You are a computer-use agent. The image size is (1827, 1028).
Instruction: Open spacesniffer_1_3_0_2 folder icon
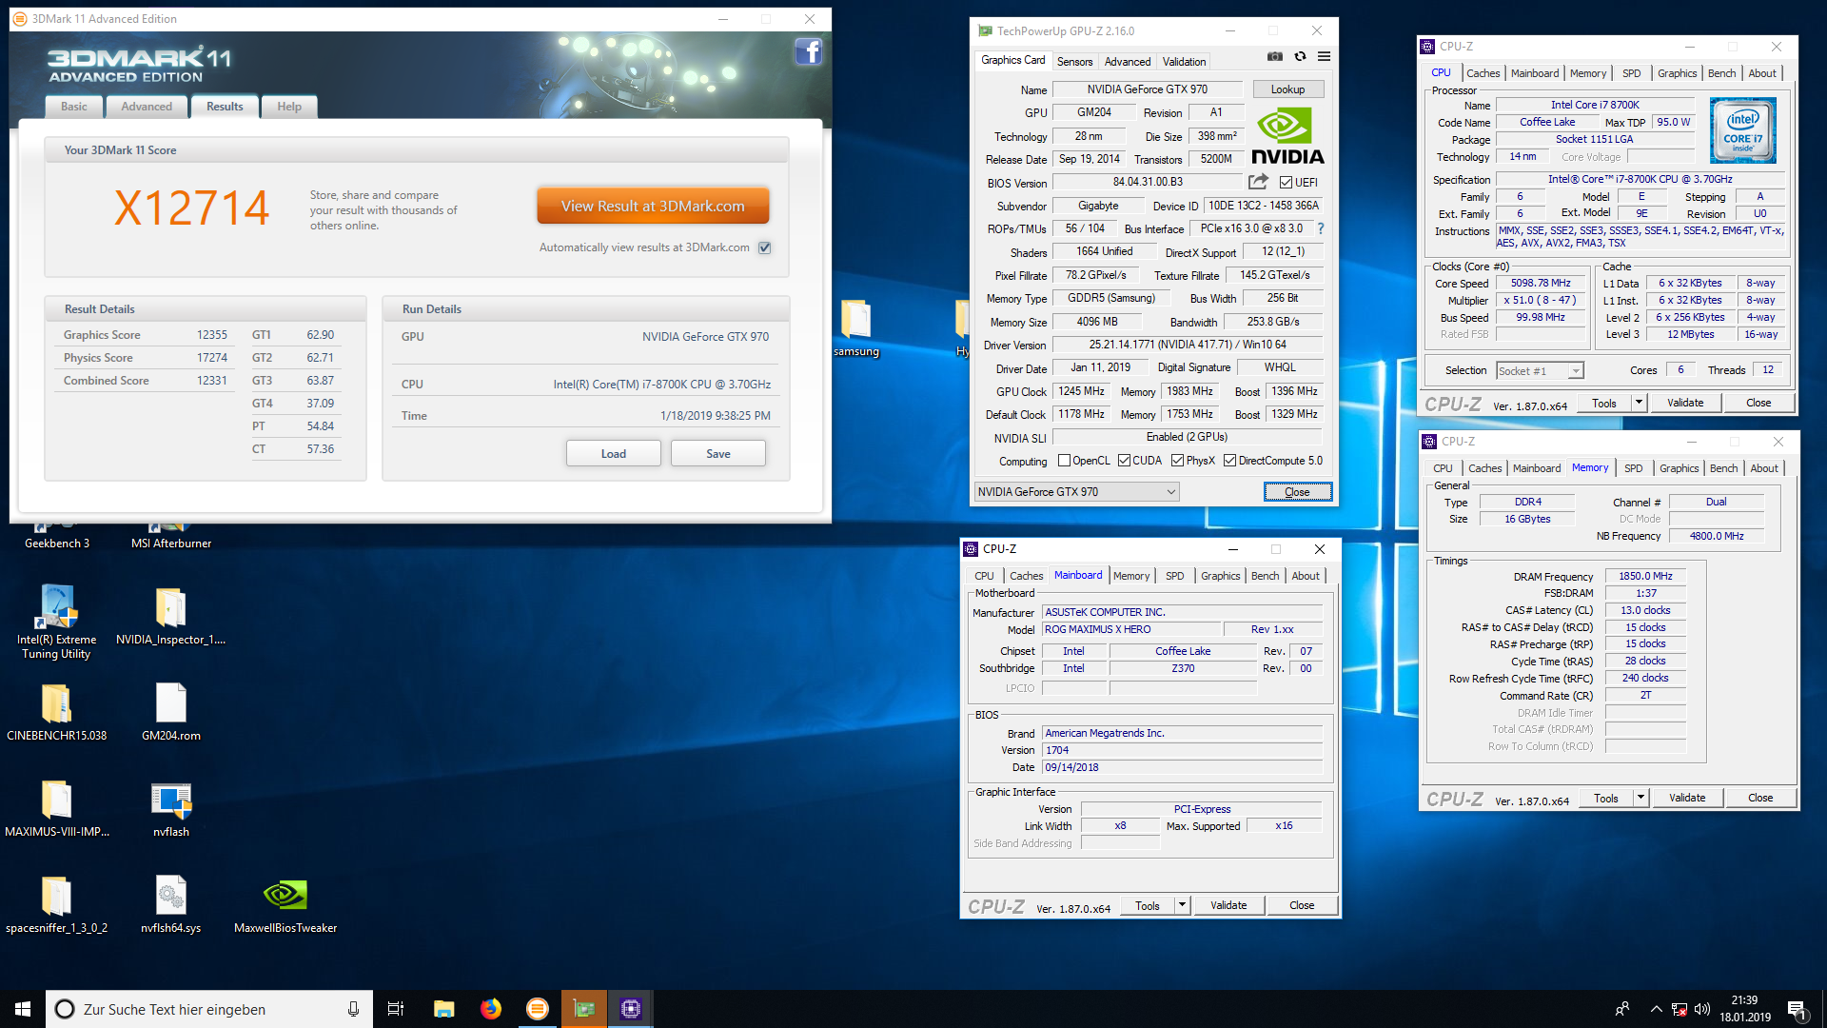pos(56,904)
